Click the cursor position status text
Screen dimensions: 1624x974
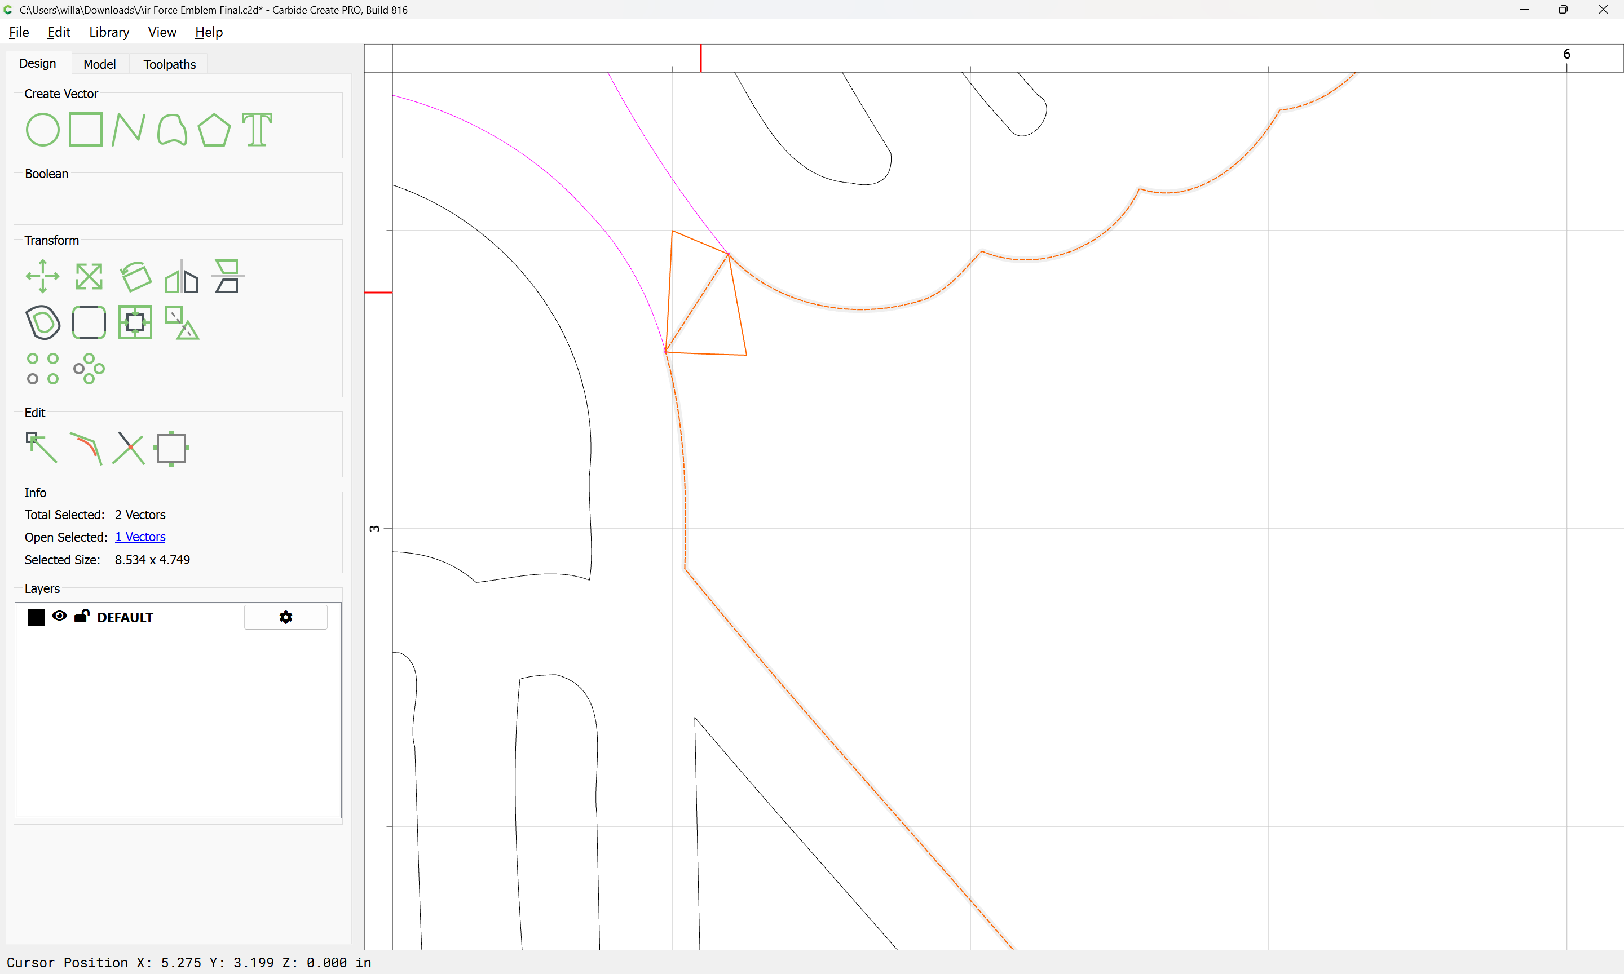coord(189,962)
